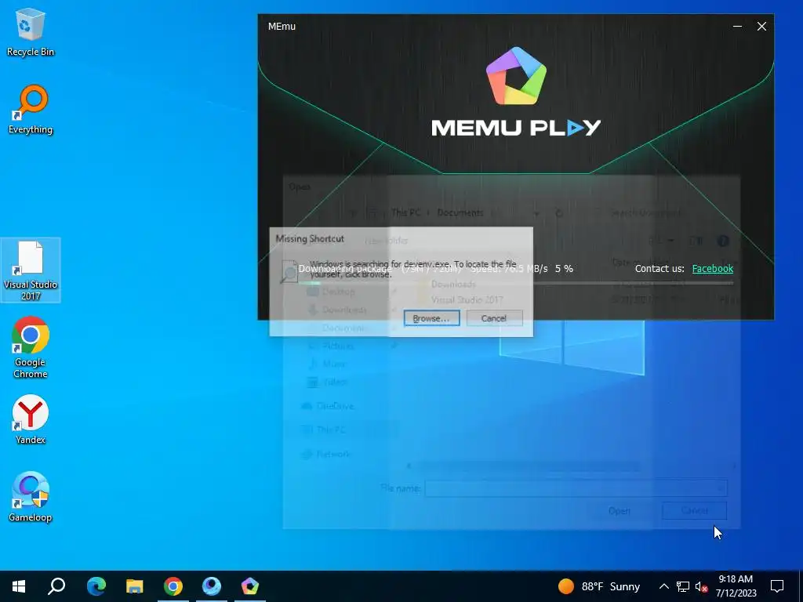
Task: Show hidden system tray icons
Action: click(663, 586)
